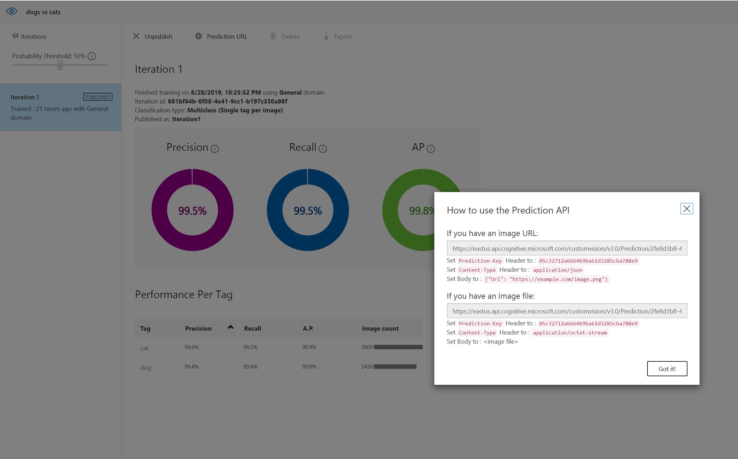This screenshot has height=459, width=738.
Task: Click the Recall info icon
Action: pyautogui.click(x=322, y=149)
